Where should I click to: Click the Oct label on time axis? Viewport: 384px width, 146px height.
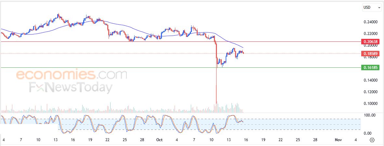(159, 140)
